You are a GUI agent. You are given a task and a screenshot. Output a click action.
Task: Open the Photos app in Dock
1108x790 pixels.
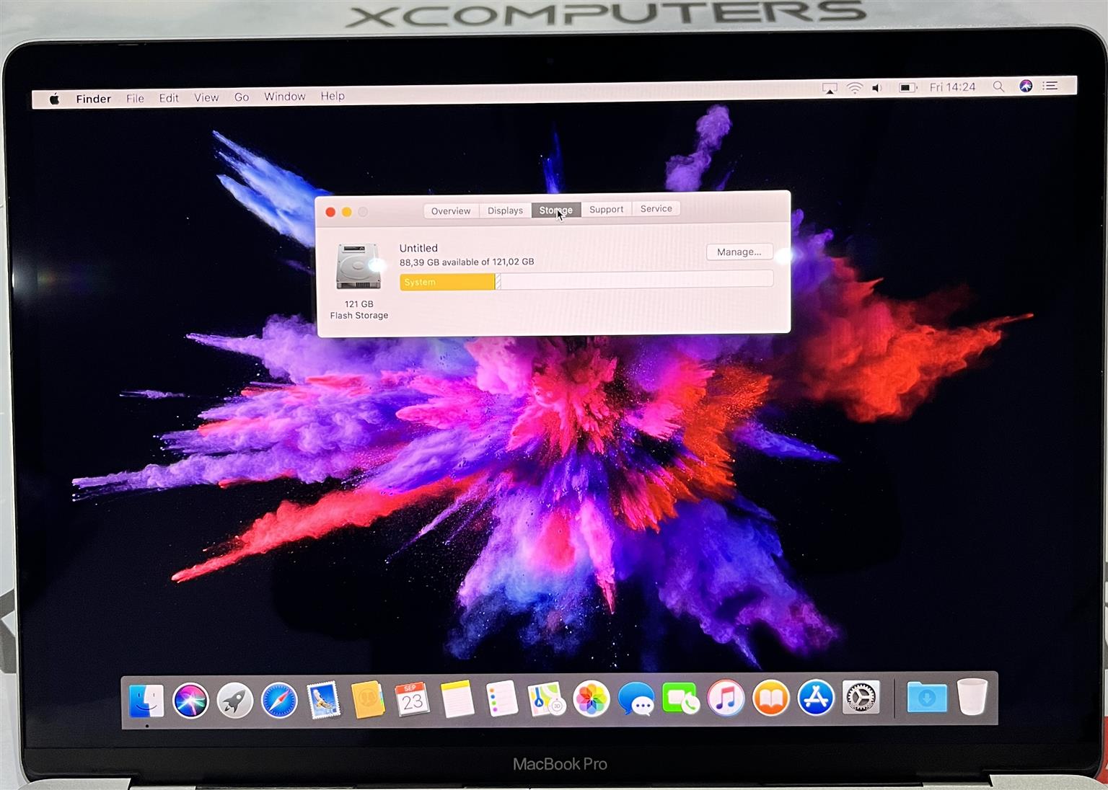pos(591,699)
